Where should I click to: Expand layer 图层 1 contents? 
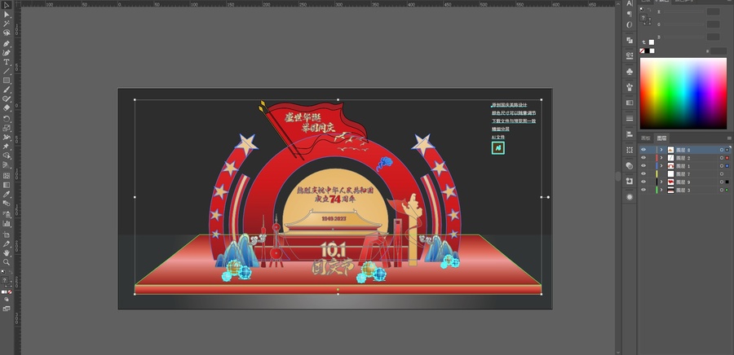tap(661, 166)
